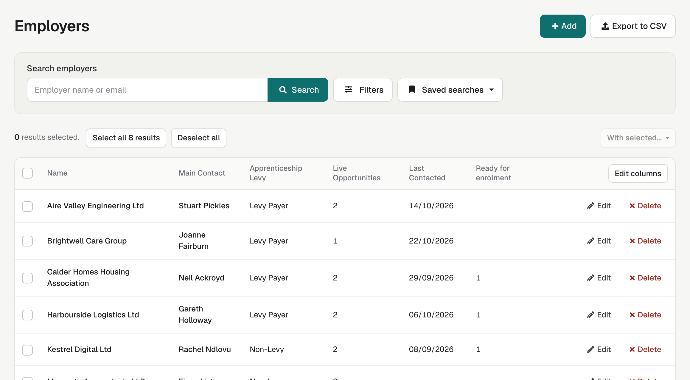Click the Apprenticeship Levy column header
This screenshot has width=690, height=380.
point(276,173)
